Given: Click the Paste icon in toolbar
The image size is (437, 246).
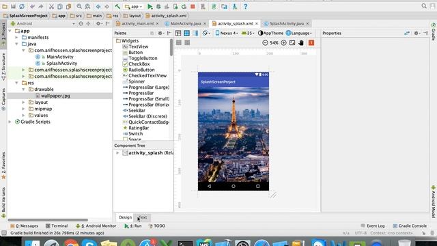Looking at the screenshot, I should point(68,6).
